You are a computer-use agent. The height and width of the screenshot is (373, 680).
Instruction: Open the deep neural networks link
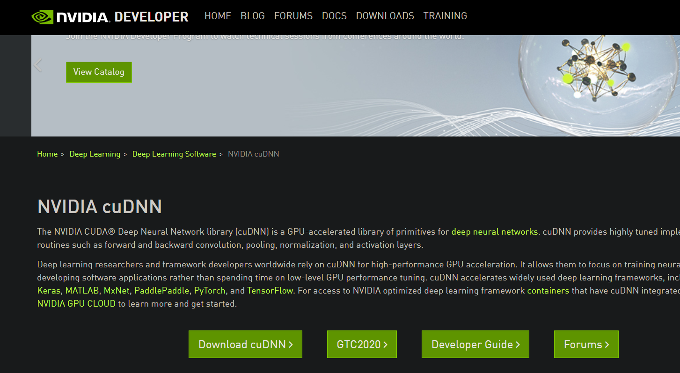coord(495,232)
